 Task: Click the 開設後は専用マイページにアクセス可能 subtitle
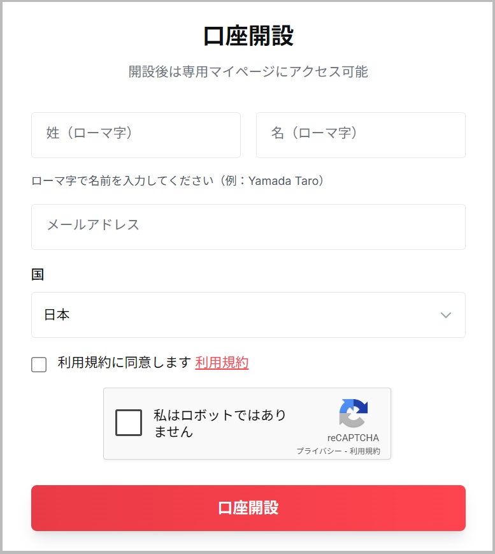[248, 71]
